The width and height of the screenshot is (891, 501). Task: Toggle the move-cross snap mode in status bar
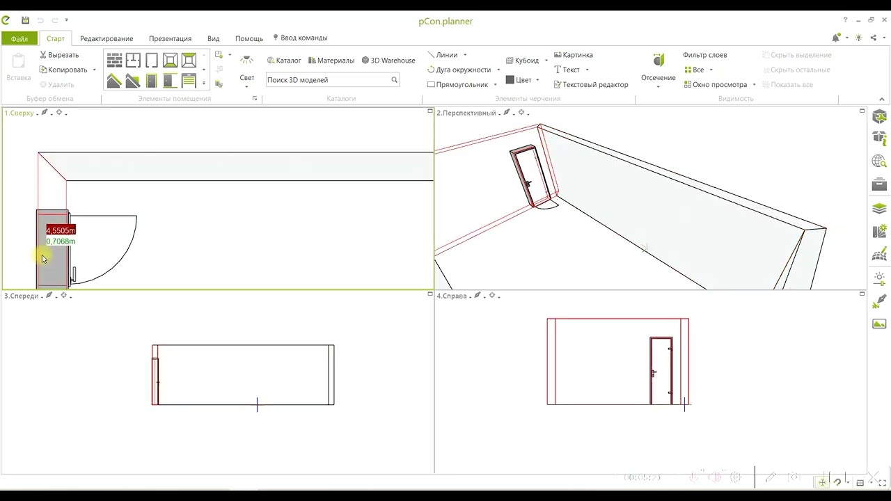click(822, 482)
